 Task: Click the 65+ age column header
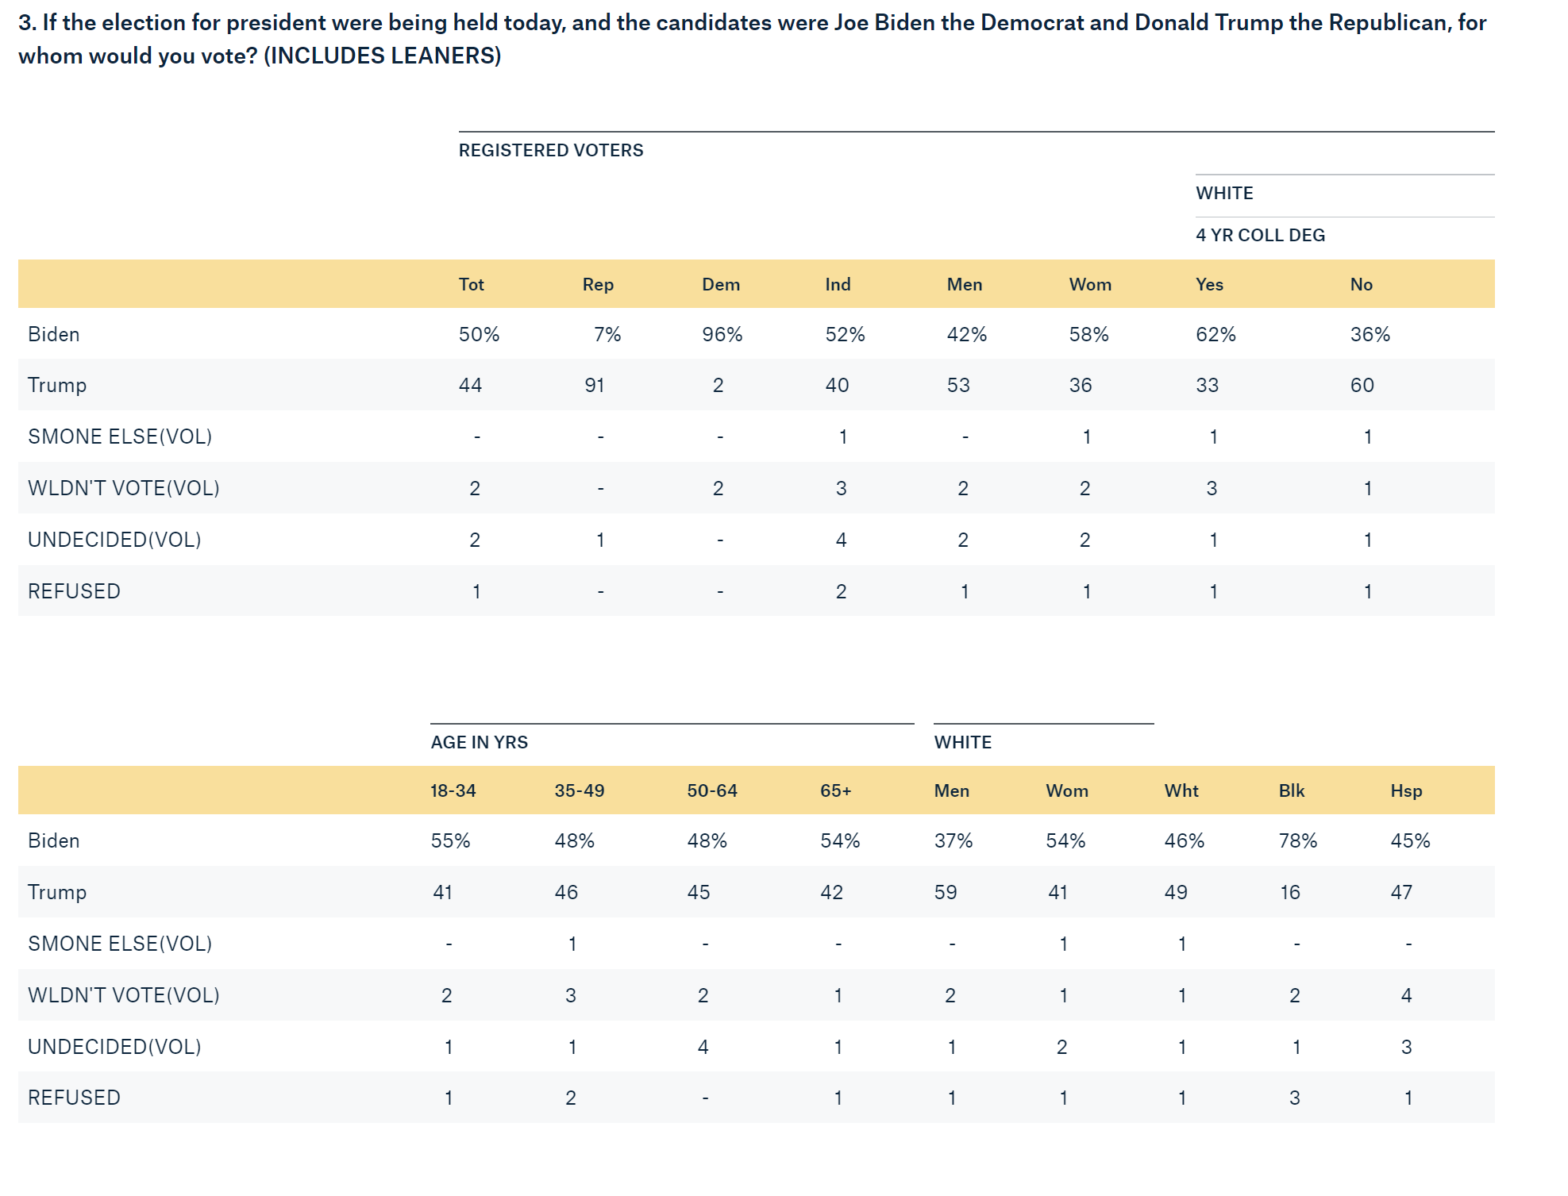835,790
